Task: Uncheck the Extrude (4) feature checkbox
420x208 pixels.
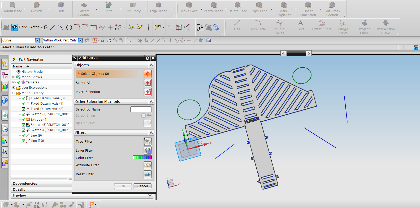Action: coord(24,120)
